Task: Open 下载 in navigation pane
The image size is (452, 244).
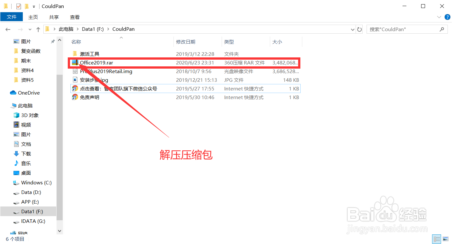Action: (x=26, y=154)
